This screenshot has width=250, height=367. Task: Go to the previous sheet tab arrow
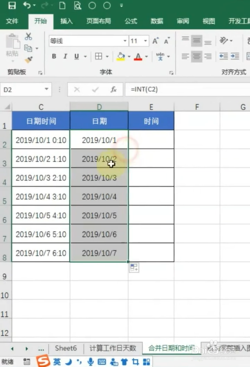(12, 349)
